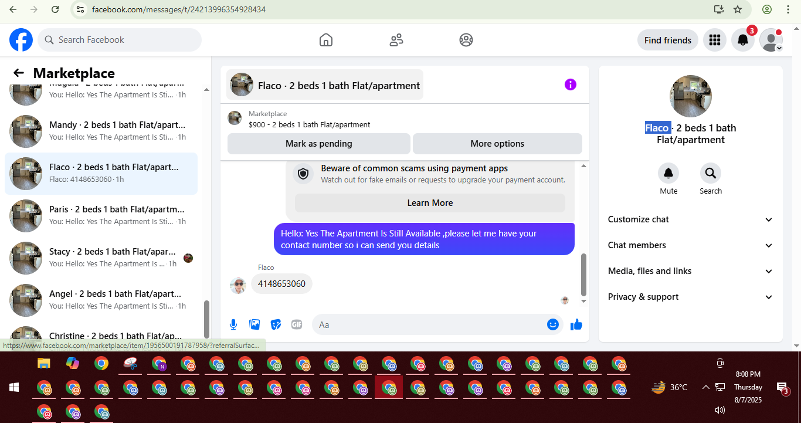The image size is (801, 423).
Task: Open the Groups icon in top navigation
Action: [466, 40]
